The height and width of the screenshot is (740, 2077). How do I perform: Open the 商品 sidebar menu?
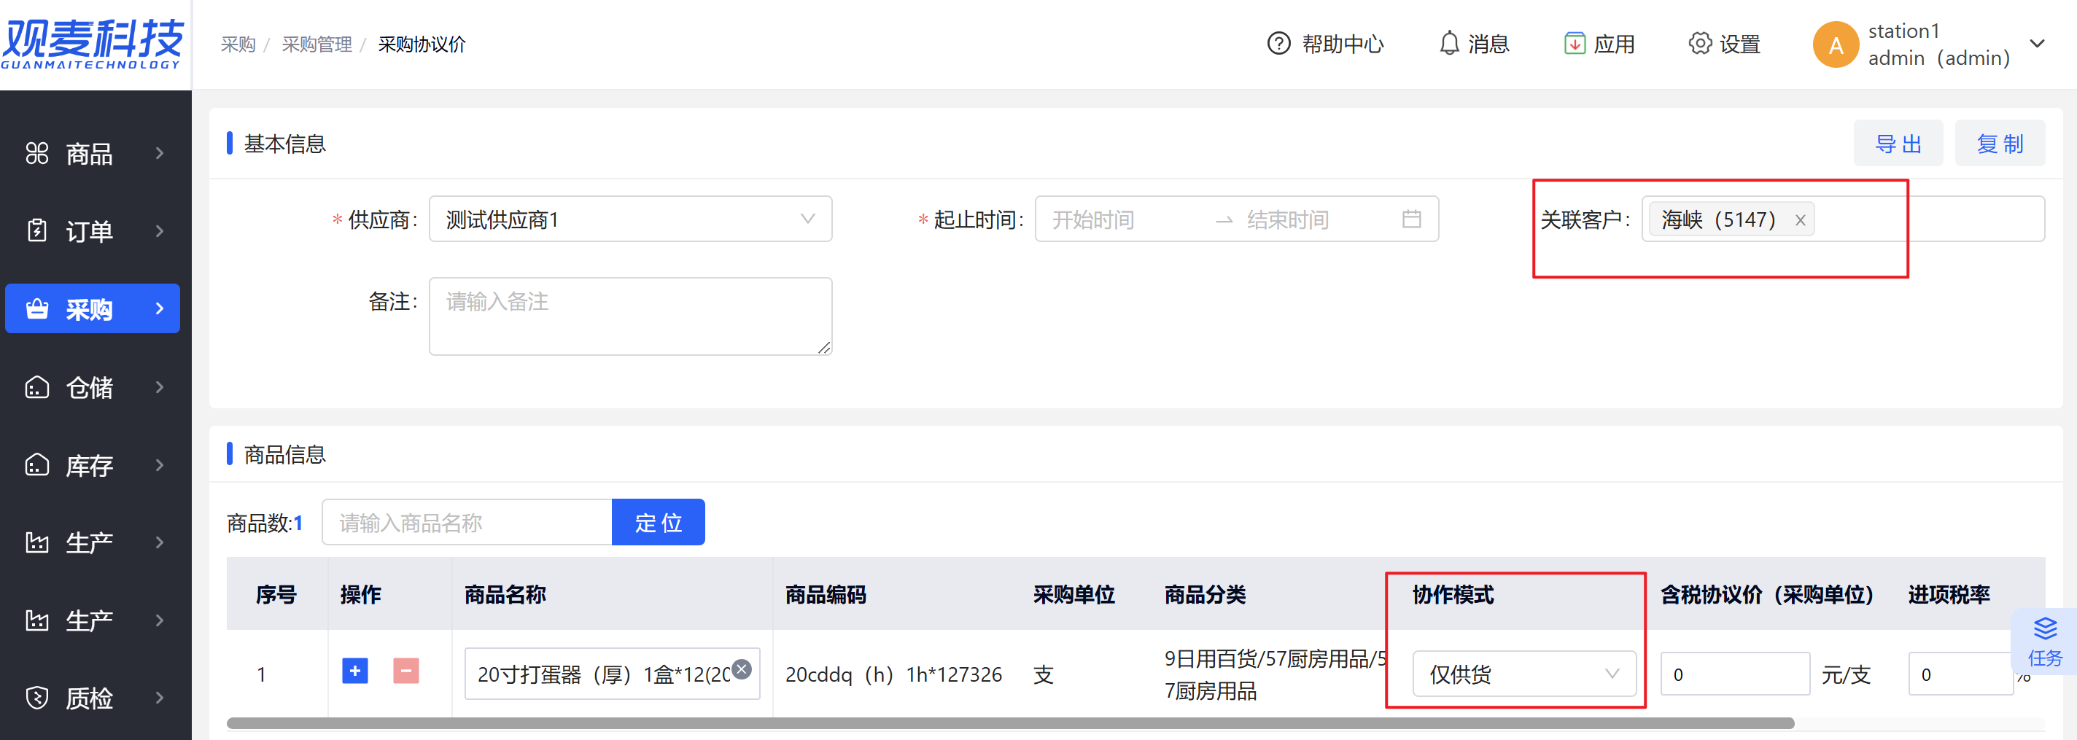point(93,153)
